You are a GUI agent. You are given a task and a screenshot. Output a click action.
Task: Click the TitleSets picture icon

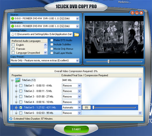point(18,80)
